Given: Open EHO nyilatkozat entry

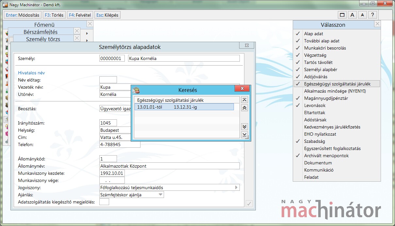Looking at the screenshot, I should [337, 134].
